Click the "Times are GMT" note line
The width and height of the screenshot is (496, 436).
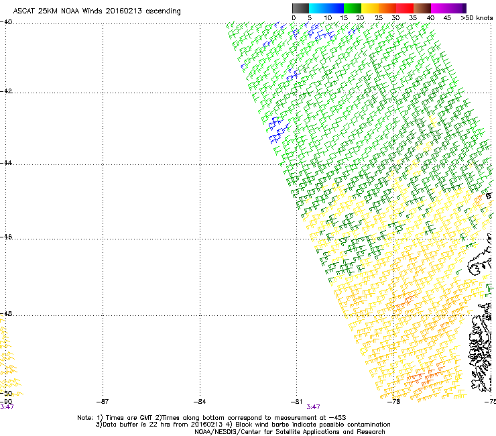click(212, 418)
